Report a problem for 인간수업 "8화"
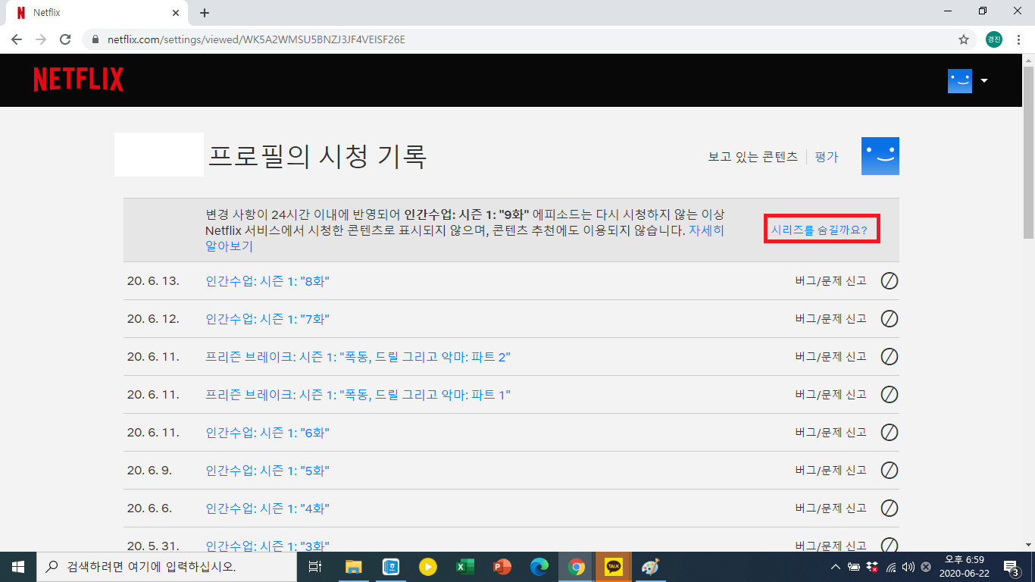This screenshot has height=582, width=1035. pyautogui.click(x=830, y=281)
